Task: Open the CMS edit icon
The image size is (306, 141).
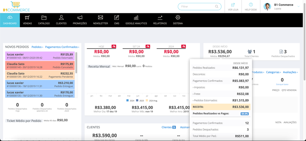Action: pos(117,18)
